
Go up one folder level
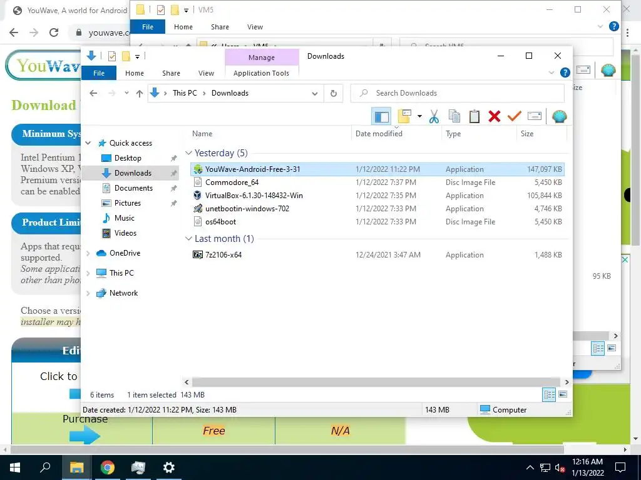pos(140,94)
